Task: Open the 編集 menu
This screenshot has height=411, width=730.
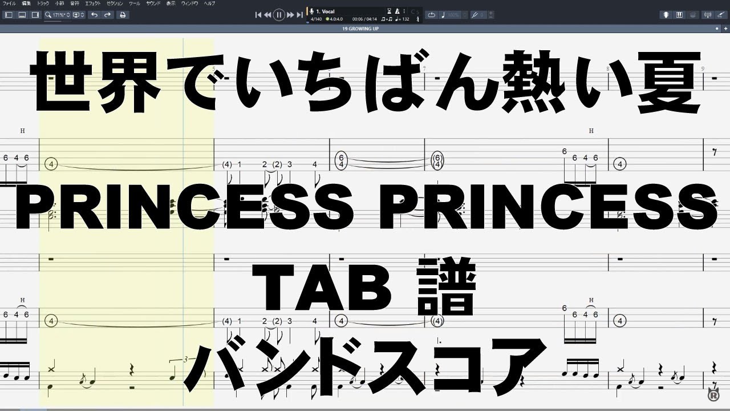Action: pos(26,3)
